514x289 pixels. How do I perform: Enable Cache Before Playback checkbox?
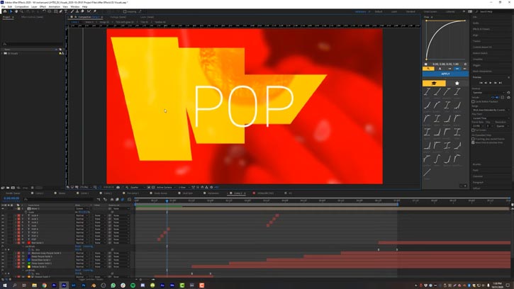473,101
